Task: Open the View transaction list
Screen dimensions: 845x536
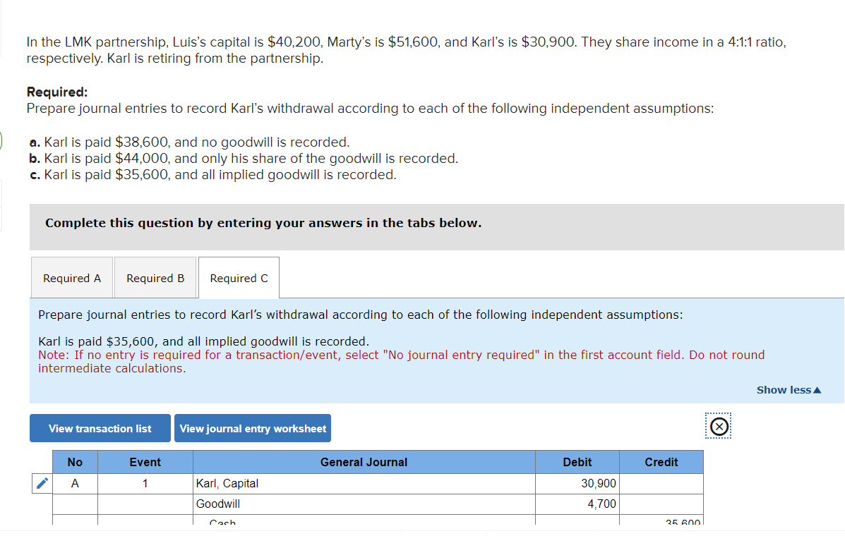Action: 100,428
